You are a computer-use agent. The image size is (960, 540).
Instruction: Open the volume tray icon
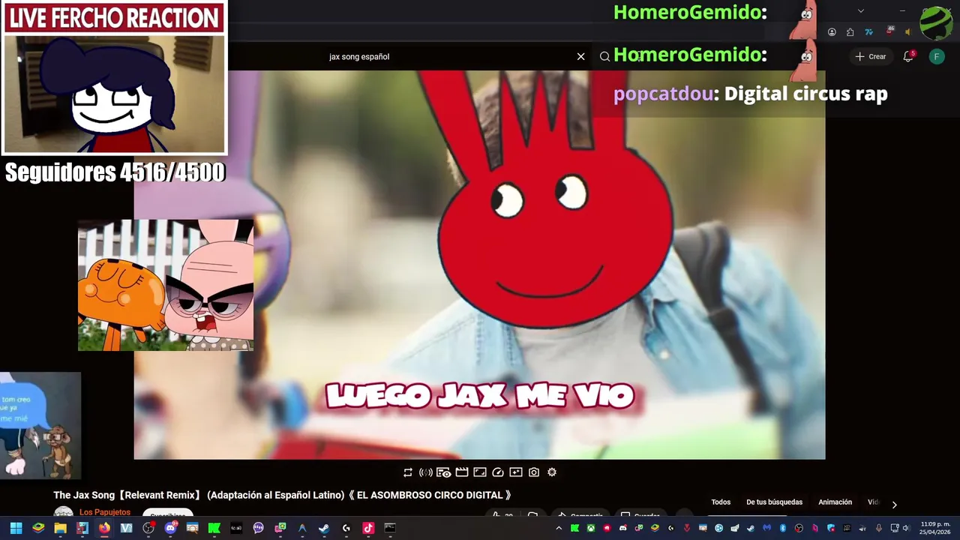[906, 528]
